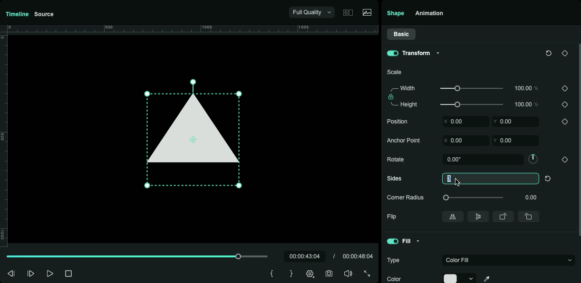This screenshot has width=581, height=283.
Task: Click the triangle's center anchor point
Action: click(x=193, y=140)
